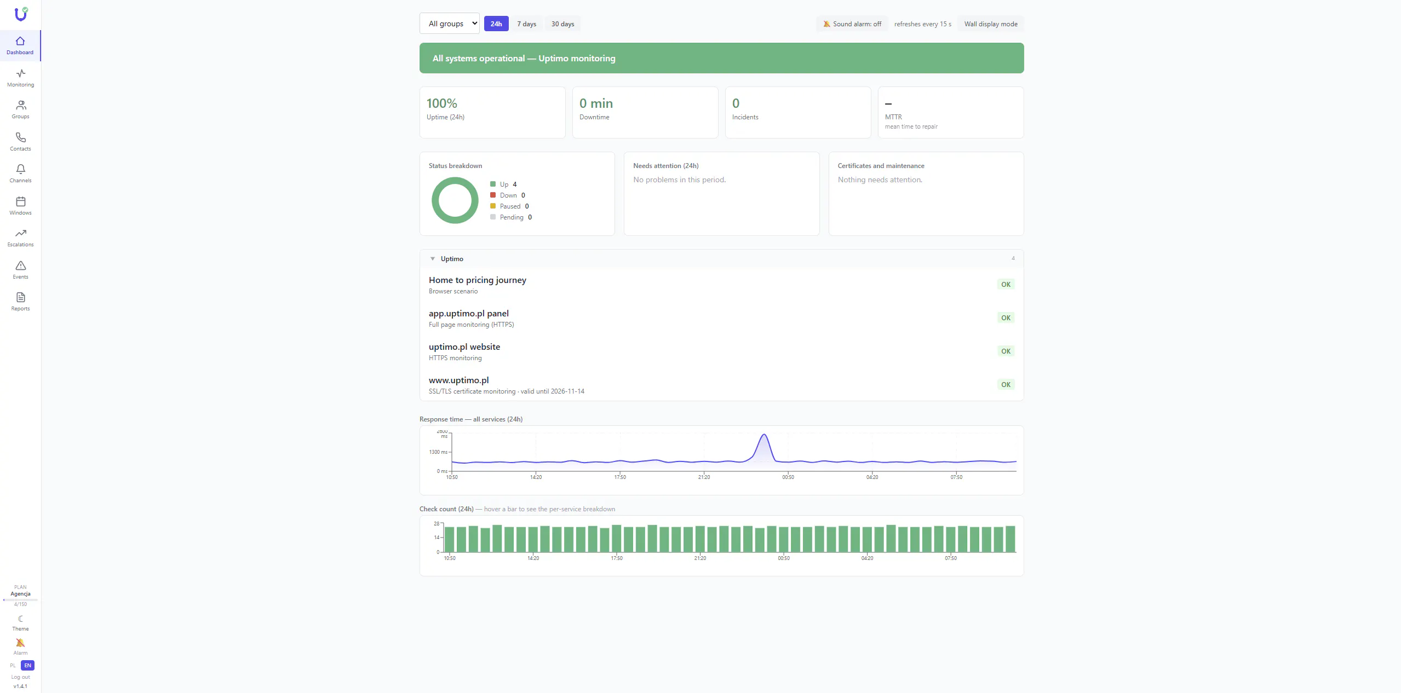Select the EN language option
Viewport: 1401px width, 693px height.
coord(27,666)
